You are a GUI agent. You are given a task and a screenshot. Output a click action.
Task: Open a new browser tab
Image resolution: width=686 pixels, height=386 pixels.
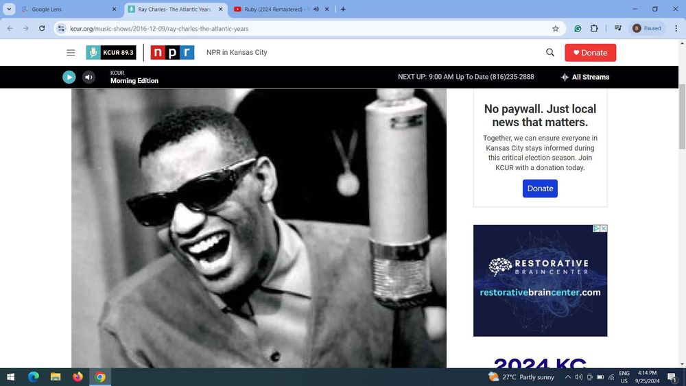point(343,9)
